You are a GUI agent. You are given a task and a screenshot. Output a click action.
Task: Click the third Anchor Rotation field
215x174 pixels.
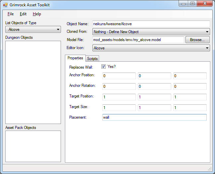point(190,87)
